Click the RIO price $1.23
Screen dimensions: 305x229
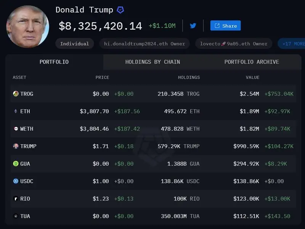click(101, 199)
